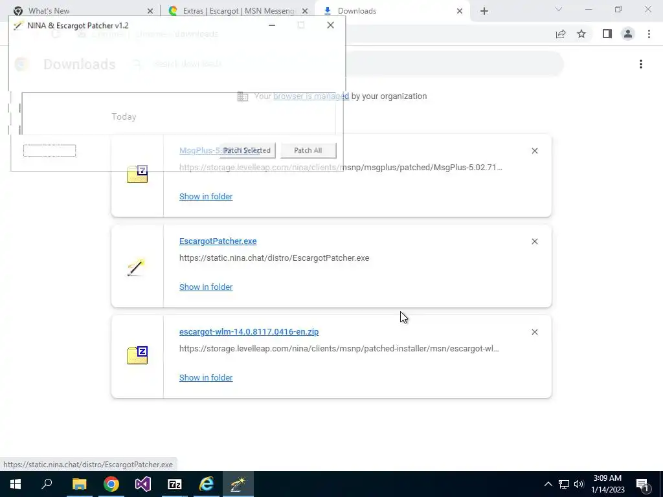The image size is (663, 497).
Task: Close the Downloads tab
Action: [x=460, y=11]
